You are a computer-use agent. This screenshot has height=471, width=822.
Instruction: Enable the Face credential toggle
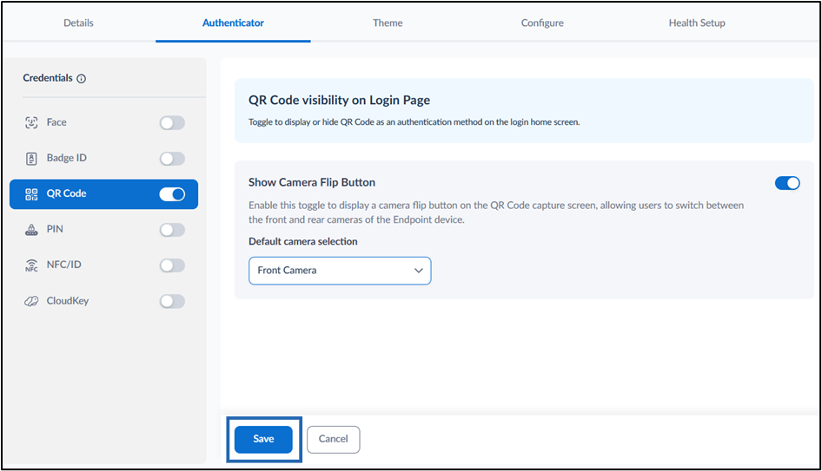click(172, 123)
